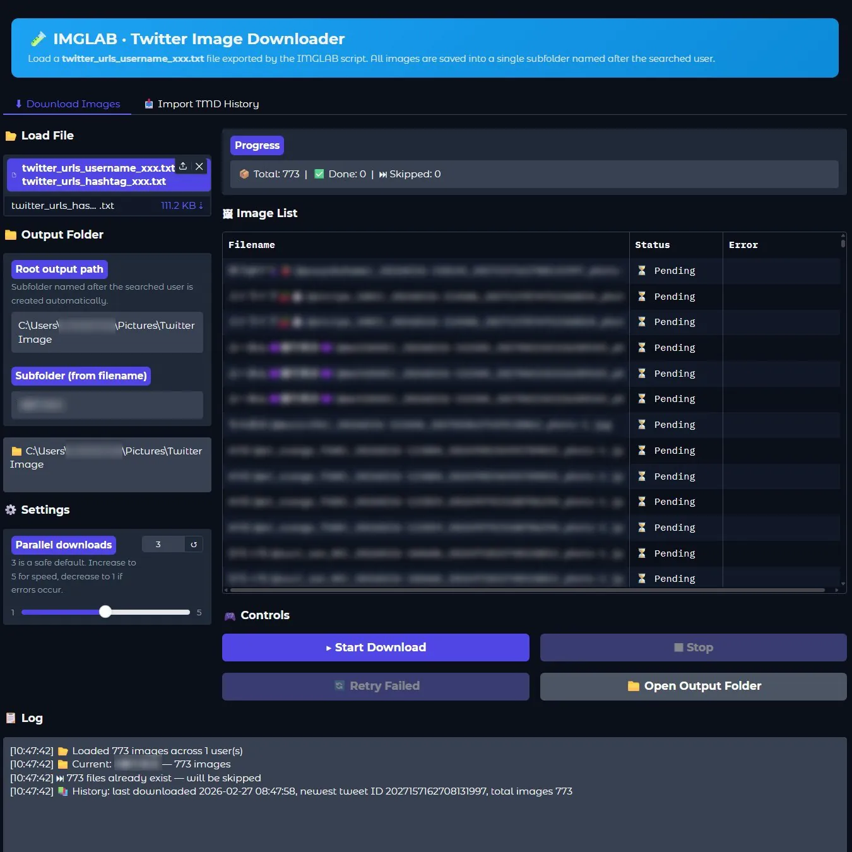Start the download with Start Download

pyautogui.click(x=376, y=648)
